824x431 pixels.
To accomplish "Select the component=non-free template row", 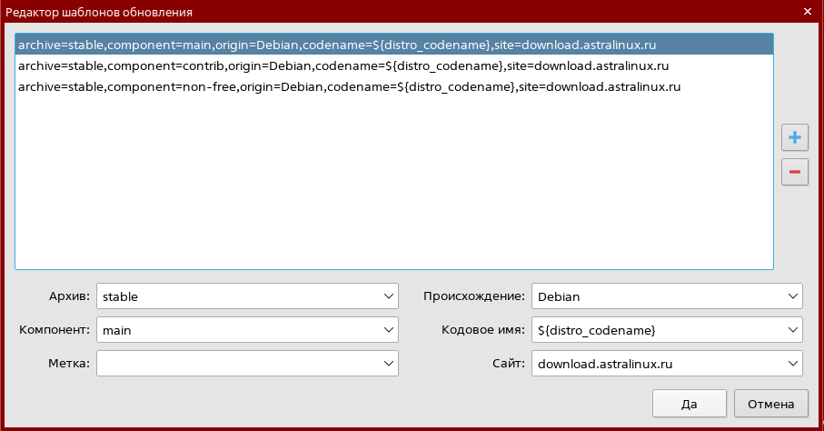I will coord(349,87).
